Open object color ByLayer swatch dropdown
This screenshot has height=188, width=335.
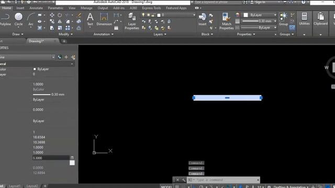(x=260, y=15)
